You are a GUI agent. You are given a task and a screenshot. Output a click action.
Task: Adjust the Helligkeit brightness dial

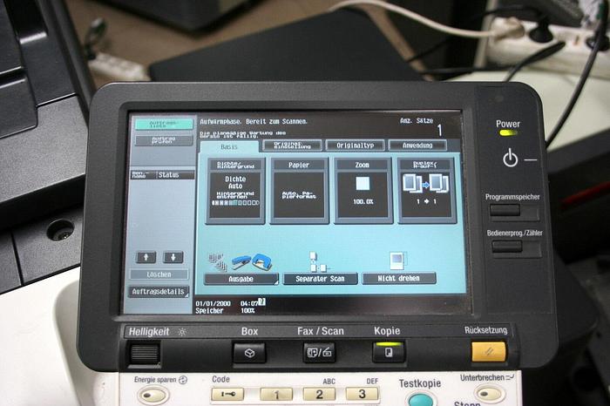coord(145,354)
